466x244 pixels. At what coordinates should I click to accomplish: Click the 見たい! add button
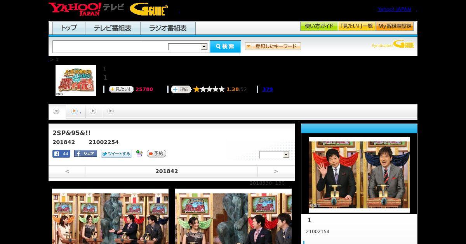[121, 89]
